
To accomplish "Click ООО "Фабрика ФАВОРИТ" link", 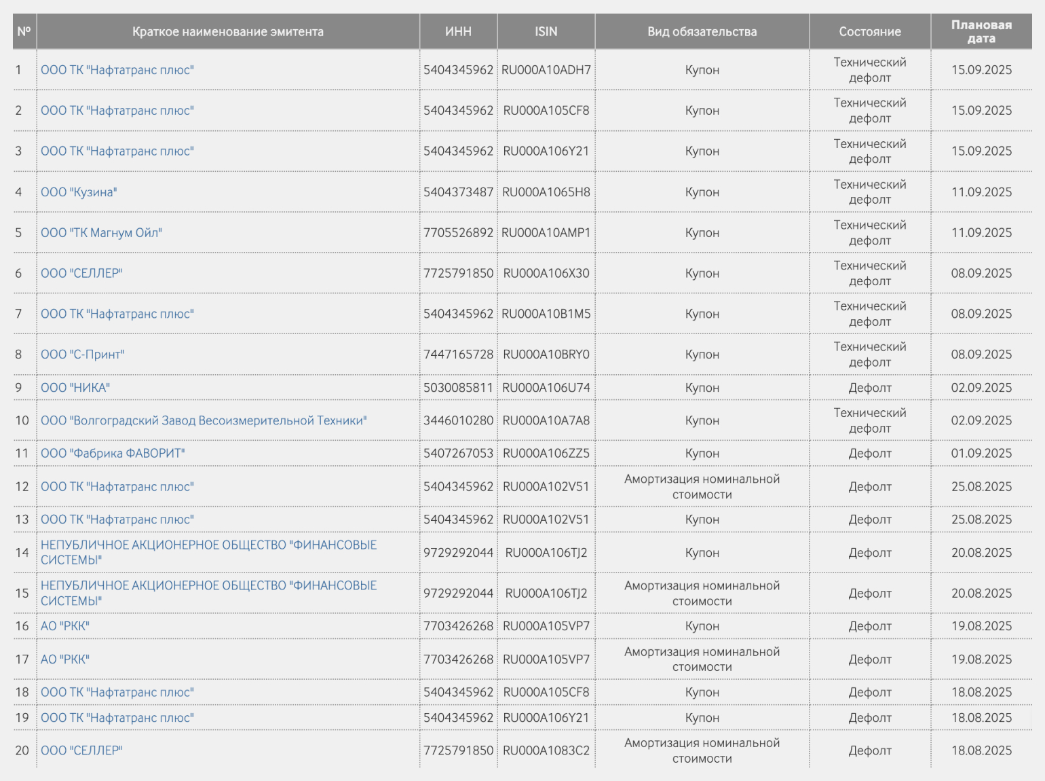I will 113,453.
